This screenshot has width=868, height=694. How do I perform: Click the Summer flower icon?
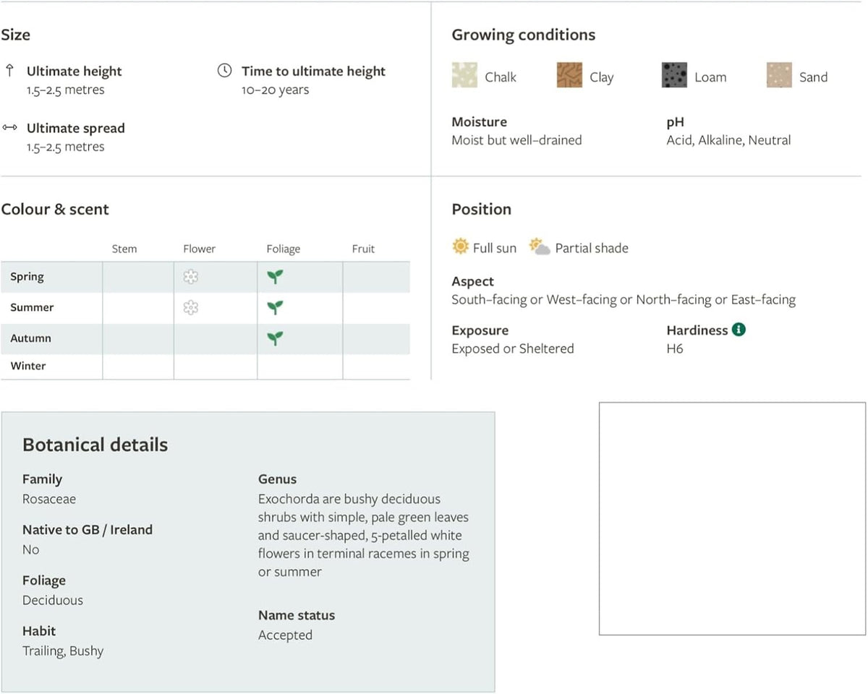click(x=191, y=308)
